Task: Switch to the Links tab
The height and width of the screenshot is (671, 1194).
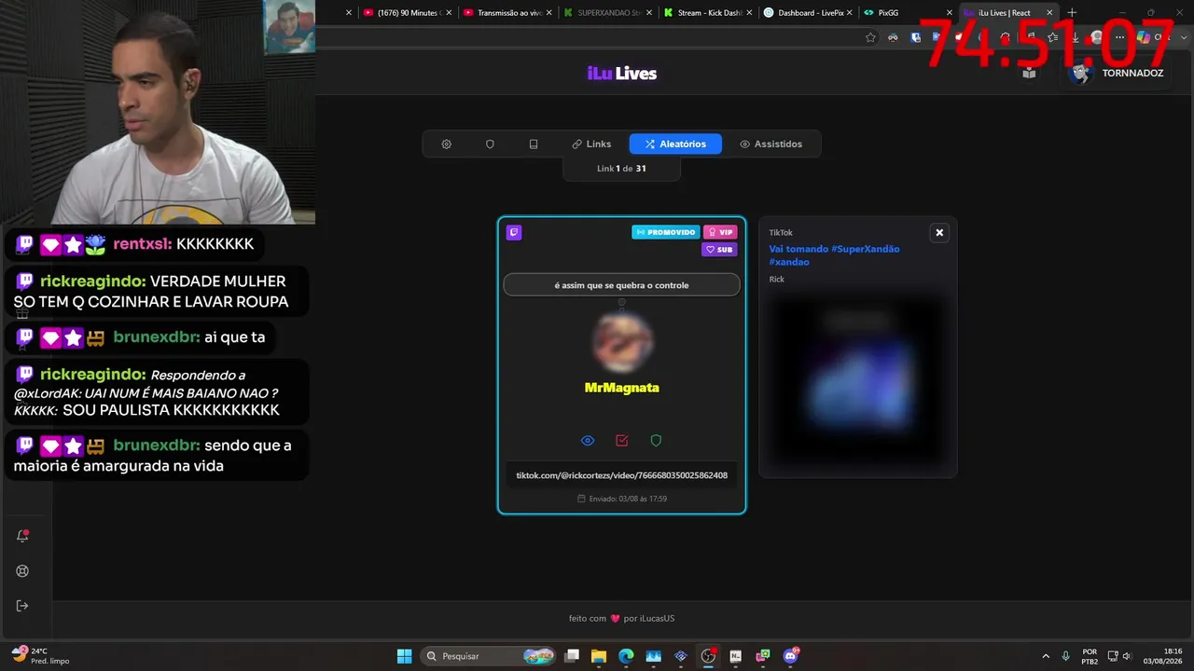Action: [x=591, y=144]
